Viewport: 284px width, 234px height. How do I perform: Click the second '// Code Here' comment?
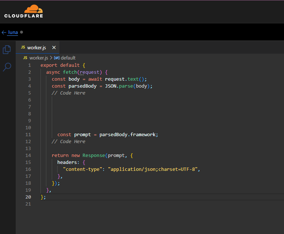pos(69,142)
